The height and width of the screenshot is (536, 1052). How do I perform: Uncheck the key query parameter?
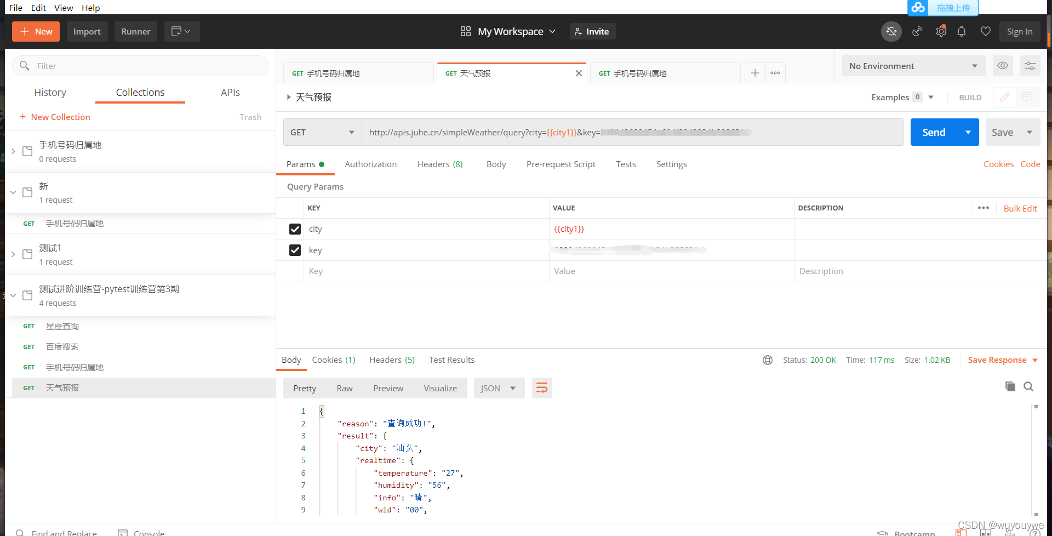pos(295,250)
